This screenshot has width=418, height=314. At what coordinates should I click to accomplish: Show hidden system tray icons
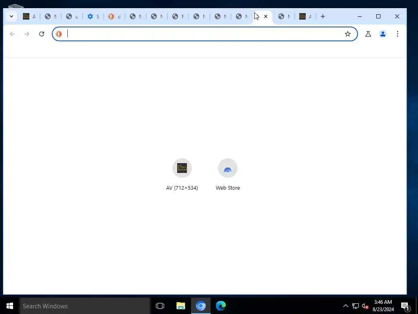point(345,306)
